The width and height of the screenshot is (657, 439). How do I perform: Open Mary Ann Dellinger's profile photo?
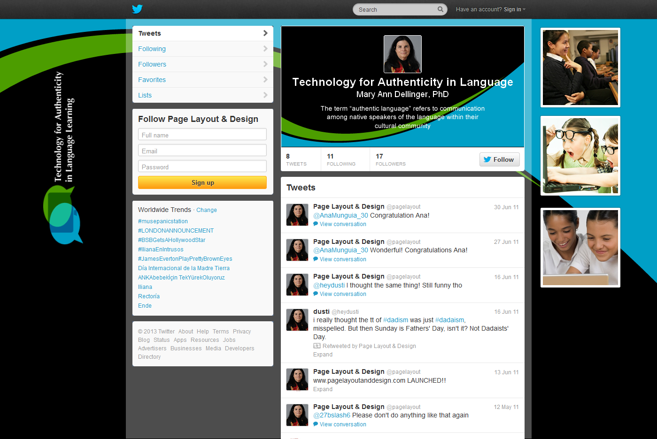(402, 54)
